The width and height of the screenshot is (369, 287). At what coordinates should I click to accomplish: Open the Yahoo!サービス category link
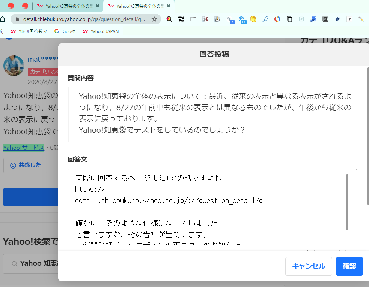point(24,148)
